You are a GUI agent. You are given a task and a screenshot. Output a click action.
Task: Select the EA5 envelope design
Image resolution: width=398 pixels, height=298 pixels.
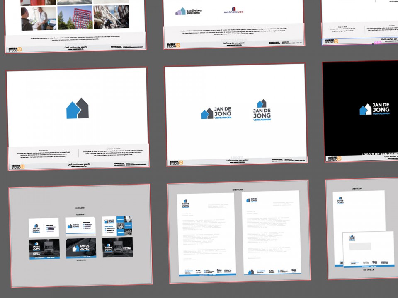(x=368, y=250)
